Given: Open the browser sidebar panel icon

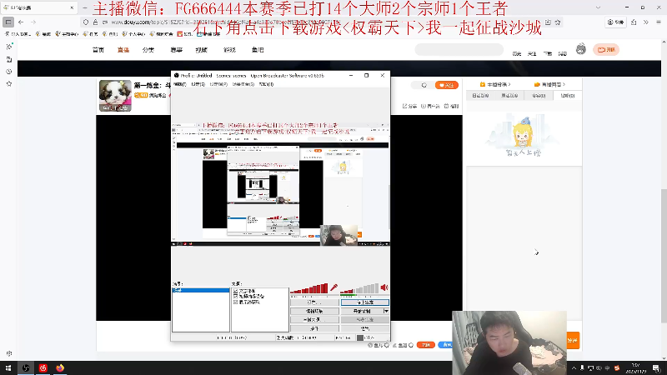Looking at the screenshot, I should 8,22.
